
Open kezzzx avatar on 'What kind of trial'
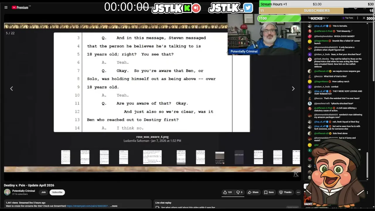coord(310,76)
